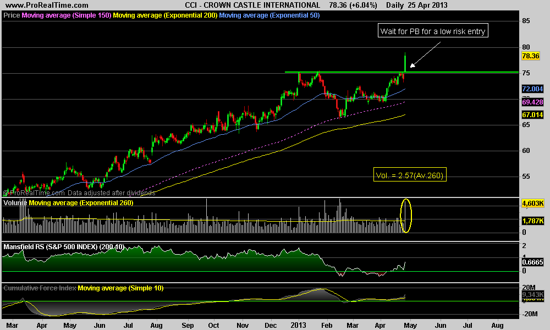This screenshot has height=330, width=550.
Task: Click the final Aug label on the time axis
Action: tap(497, 326)
